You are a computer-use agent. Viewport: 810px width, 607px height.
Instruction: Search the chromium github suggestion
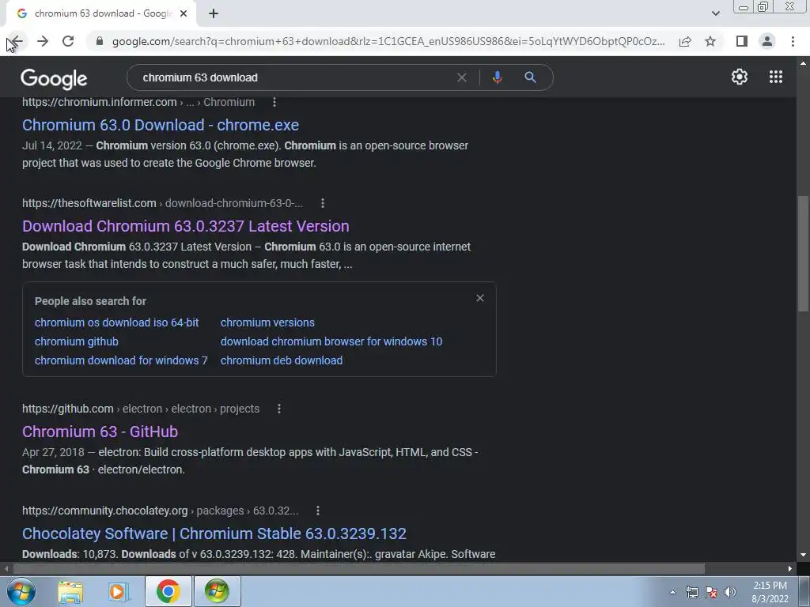tap(77, 341)
